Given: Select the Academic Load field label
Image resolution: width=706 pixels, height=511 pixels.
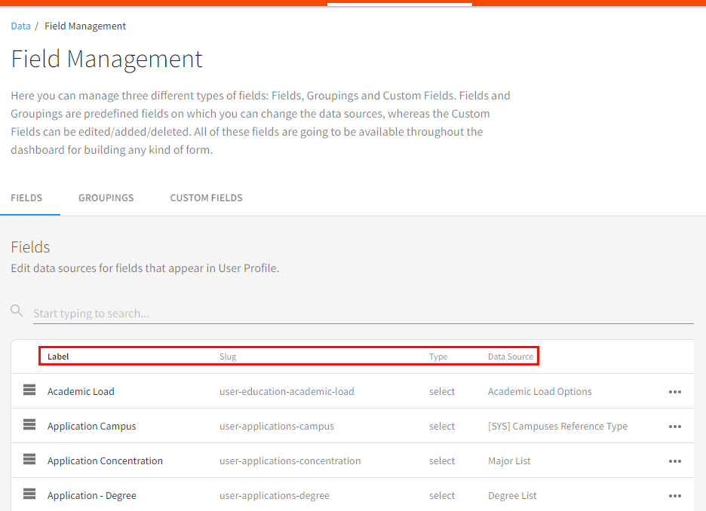Looking at the screenshot, I should (81, 392).
